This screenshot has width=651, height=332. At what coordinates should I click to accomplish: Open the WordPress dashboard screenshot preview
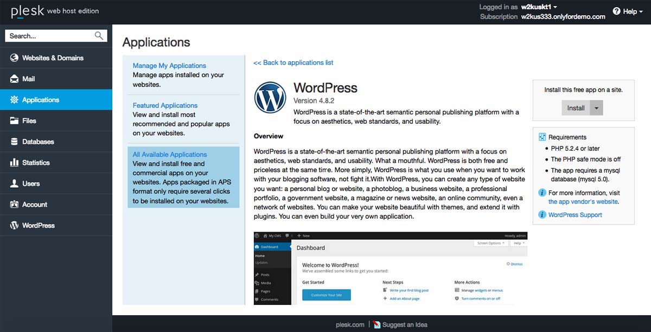(391, 268)
